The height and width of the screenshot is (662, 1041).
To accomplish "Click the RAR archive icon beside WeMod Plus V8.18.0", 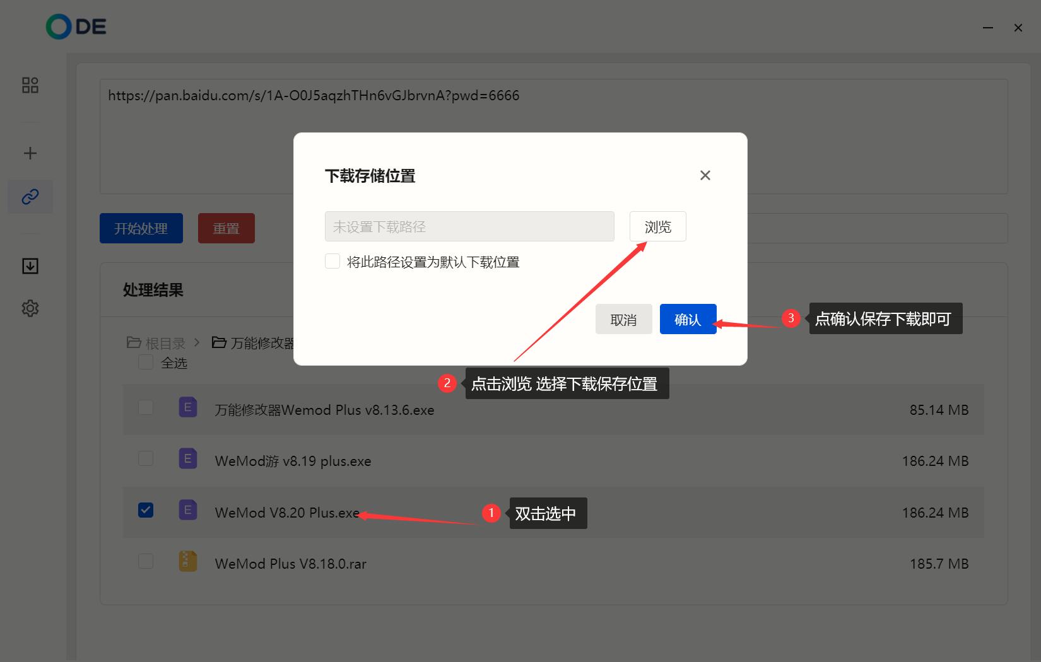I will (x=187, y=561).
